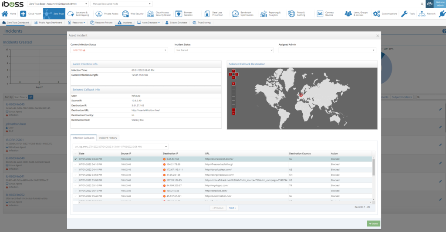Open Network section icon
446x232 pixels.
[422, 13]
